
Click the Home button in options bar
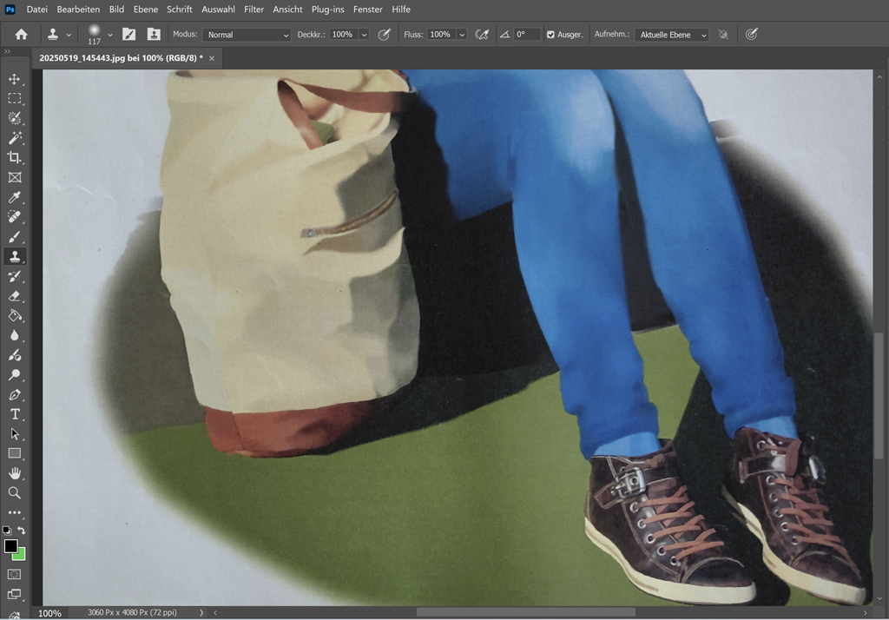pos(21,35)
